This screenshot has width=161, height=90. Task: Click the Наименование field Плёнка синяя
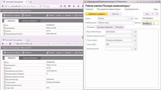[x=115, y=23]
